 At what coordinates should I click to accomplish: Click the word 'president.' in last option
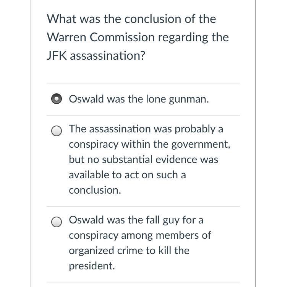coord(92,266)
